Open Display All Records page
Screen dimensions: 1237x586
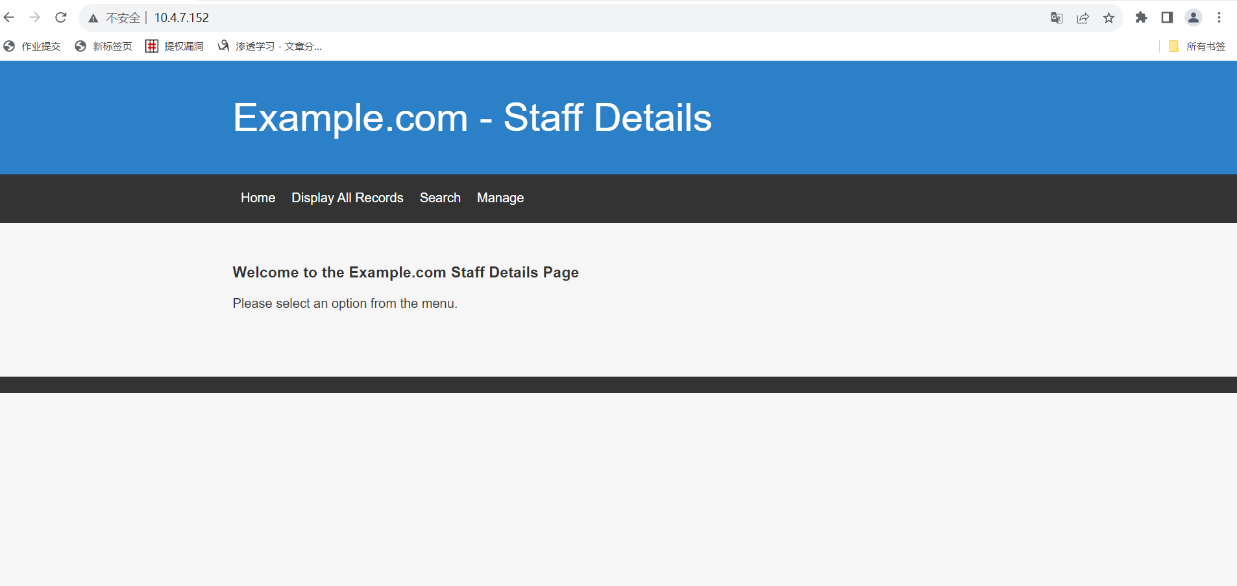[x=347, y=198]
